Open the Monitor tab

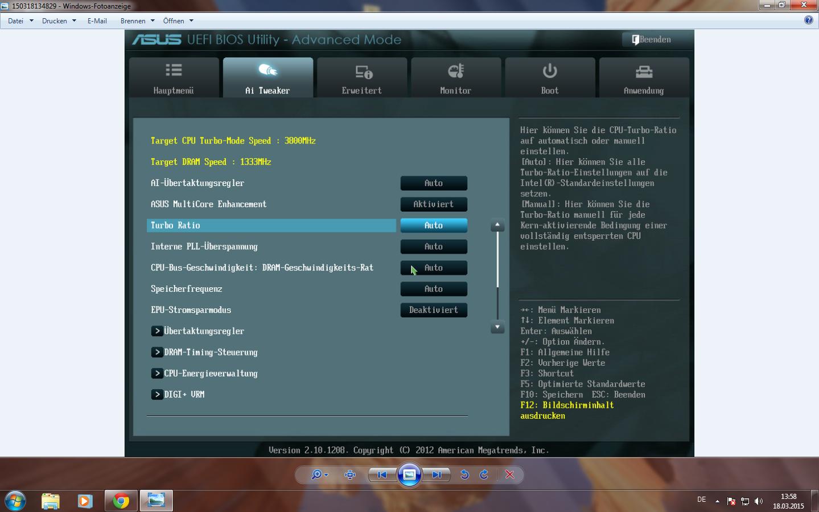click(456, 77)
